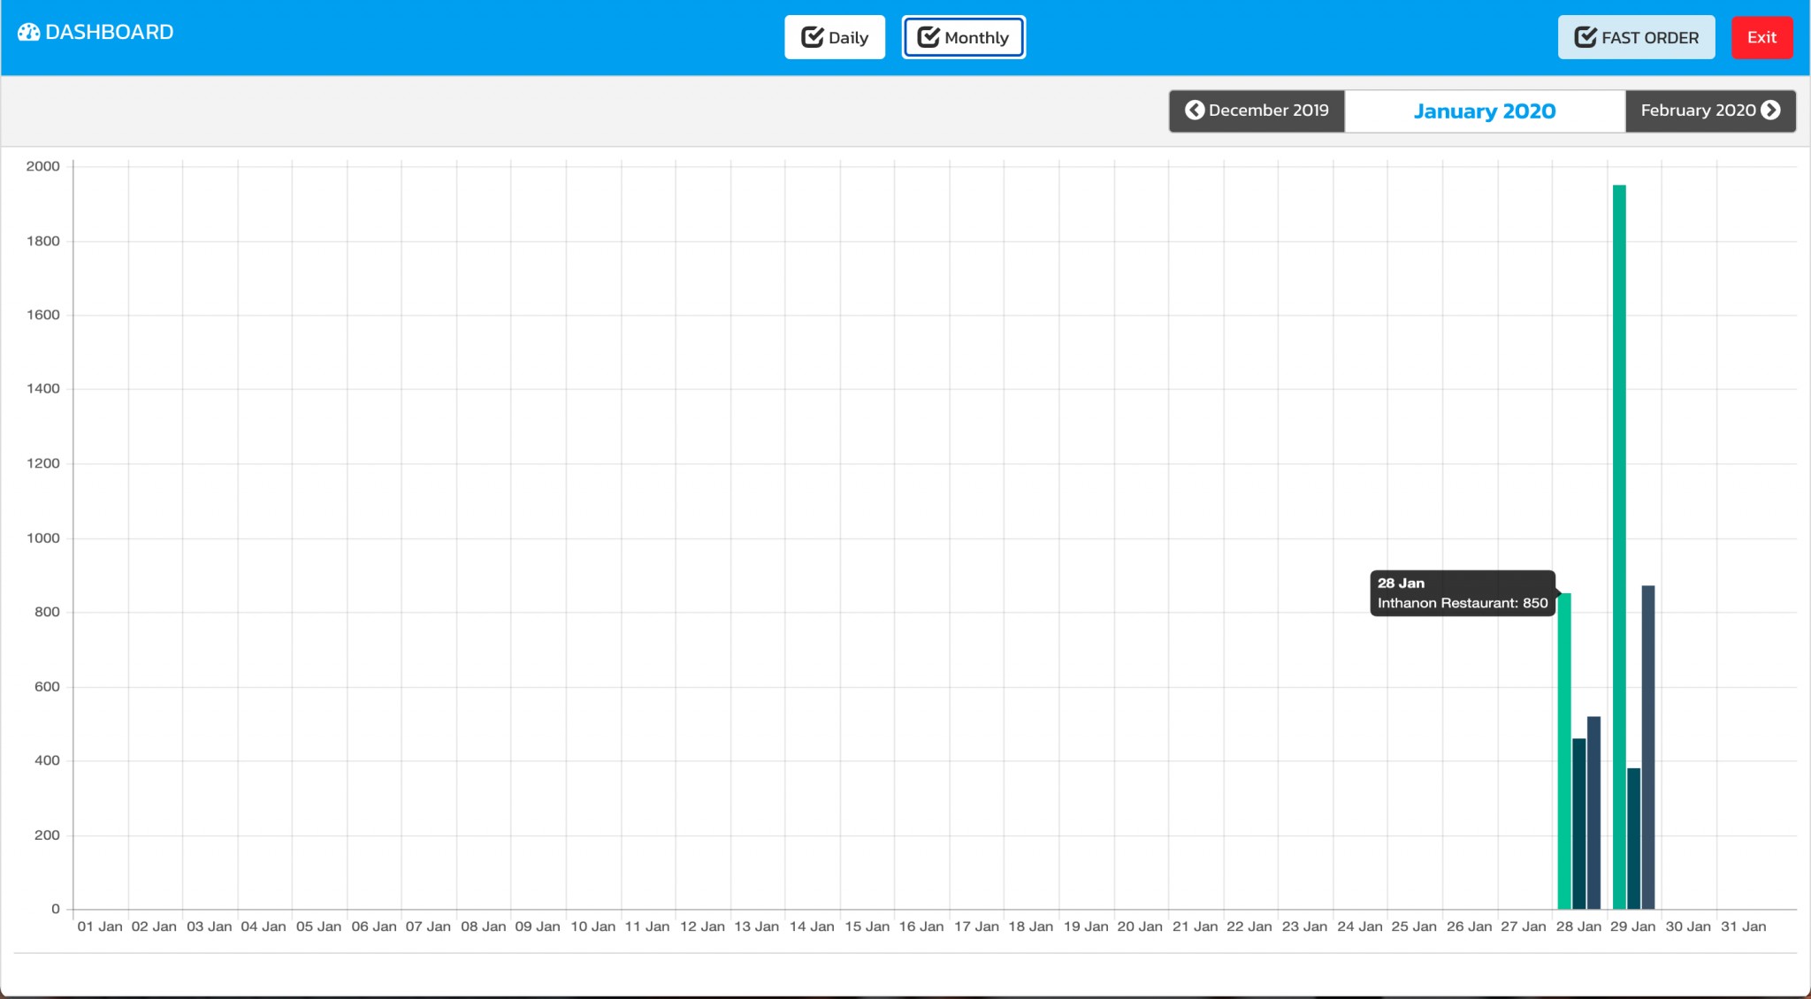1811x999 pixels.
Task: Click the 30 Jan axis label
Action: (x=1688, y=927)
